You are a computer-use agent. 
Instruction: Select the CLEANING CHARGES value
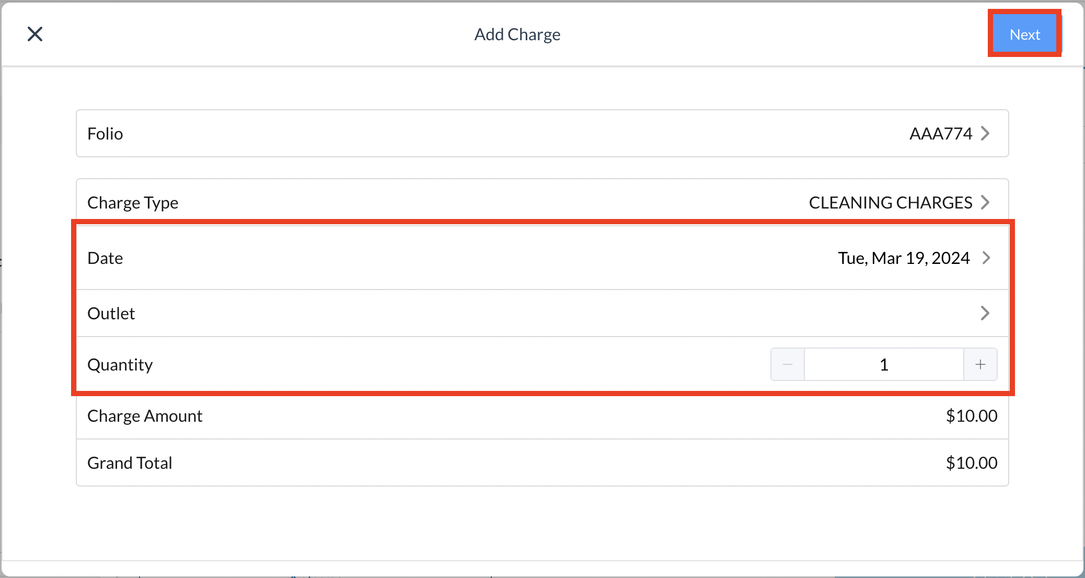(890, 202)
